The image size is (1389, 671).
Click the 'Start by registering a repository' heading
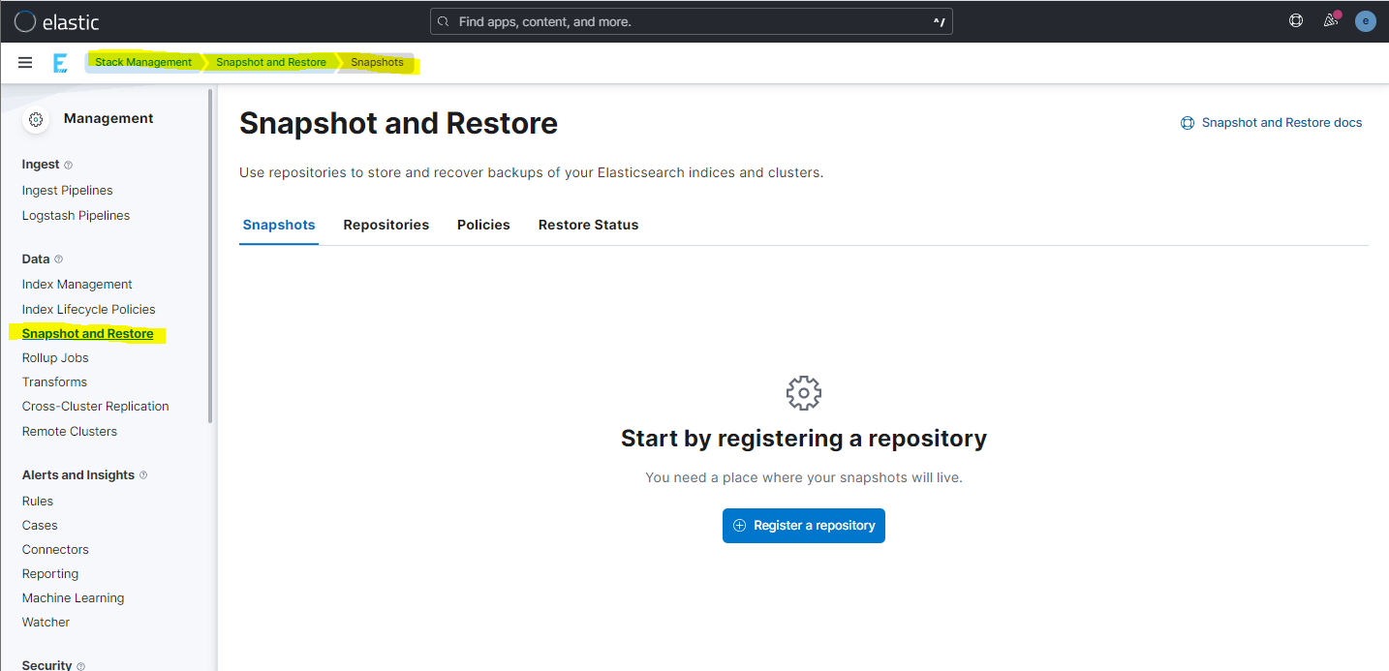pyautogui.click(x=804, y=439)
